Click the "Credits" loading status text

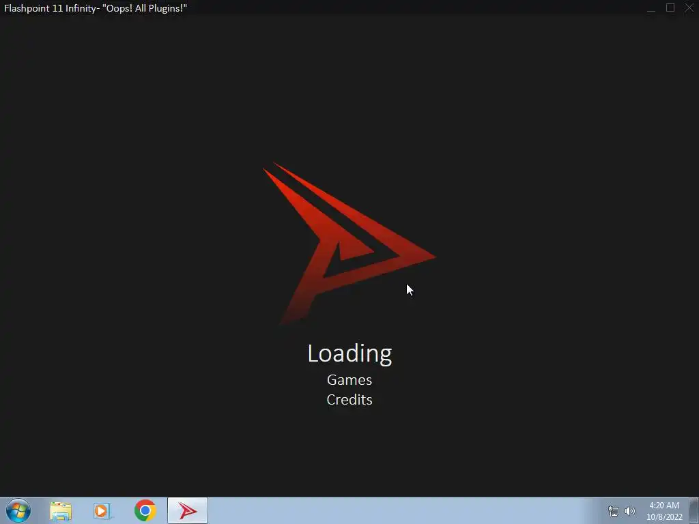pos(349,400)
